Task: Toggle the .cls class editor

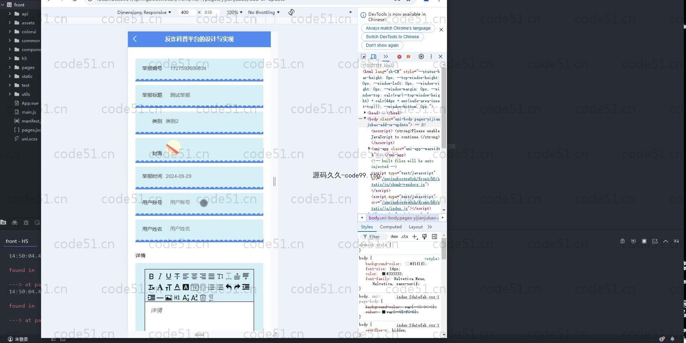Action: 404,237
